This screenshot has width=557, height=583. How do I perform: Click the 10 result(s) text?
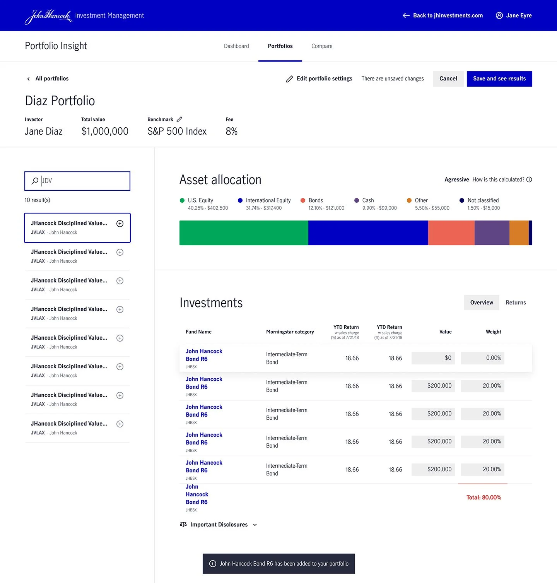[x=38, y=200]
